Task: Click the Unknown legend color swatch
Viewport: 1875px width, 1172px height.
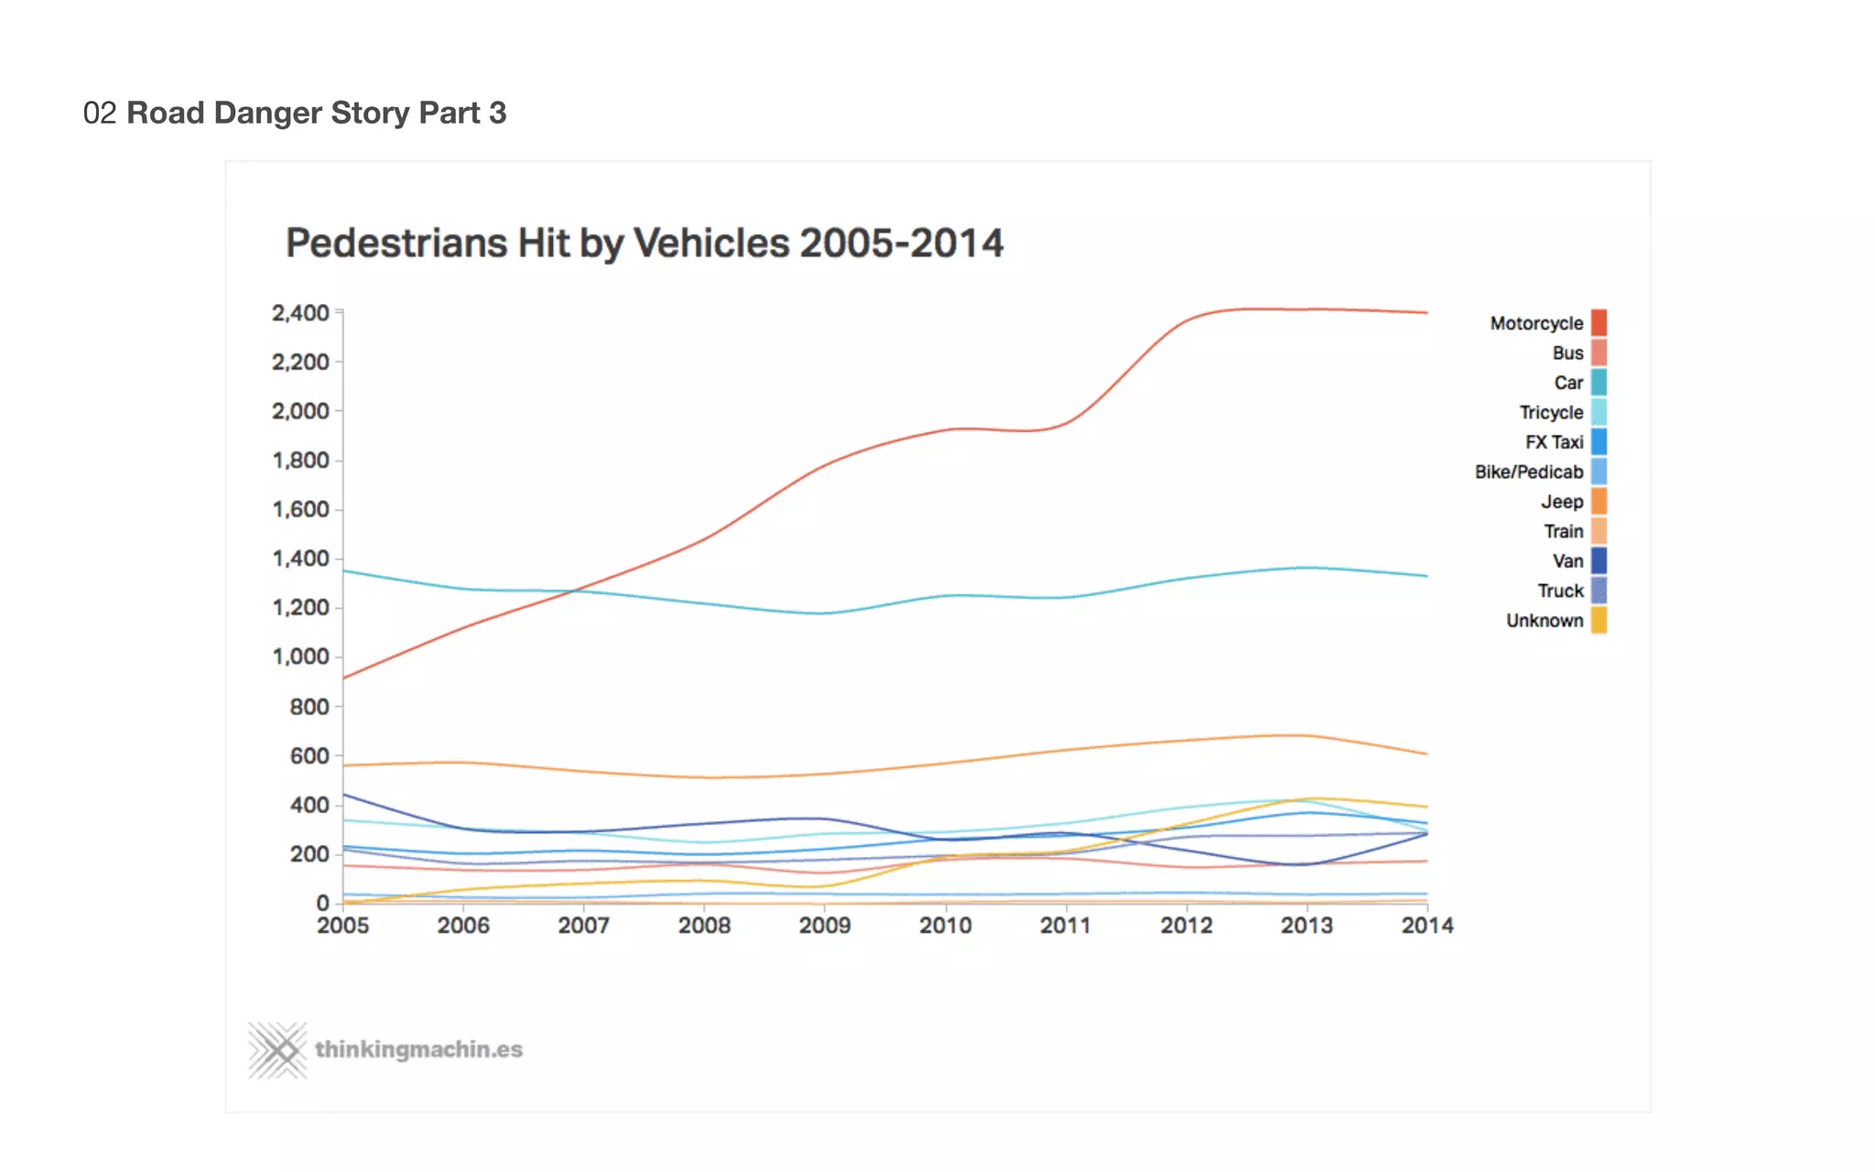Action: 1599,621
